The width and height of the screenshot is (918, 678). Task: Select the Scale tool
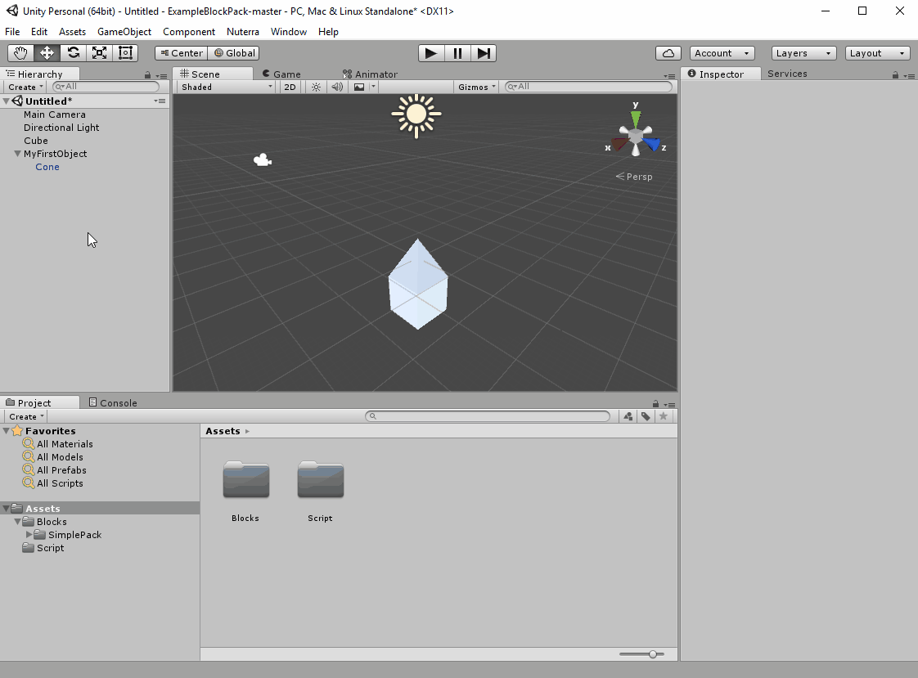[x=100, y=53]
